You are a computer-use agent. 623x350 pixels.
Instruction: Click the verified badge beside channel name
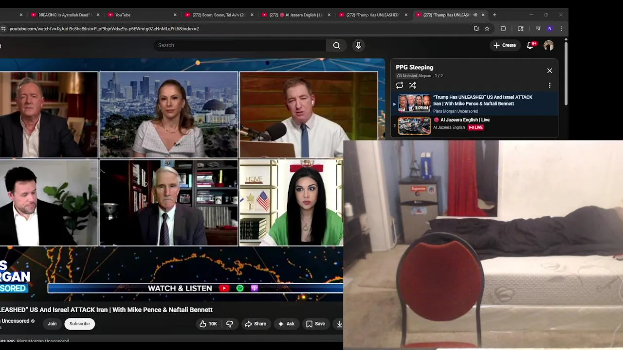[x=33, y=321]
